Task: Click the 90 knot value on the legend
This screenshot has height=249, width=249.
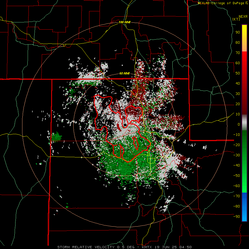Action: pos(238,32)
